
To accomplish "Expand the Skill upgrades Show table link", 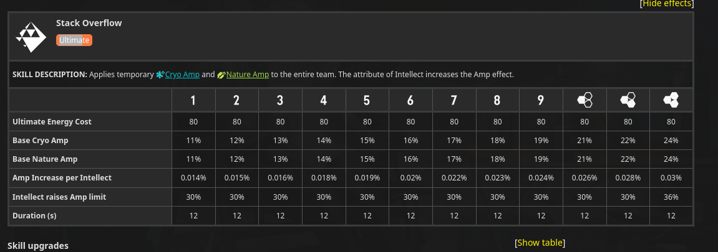I will 540,243.
